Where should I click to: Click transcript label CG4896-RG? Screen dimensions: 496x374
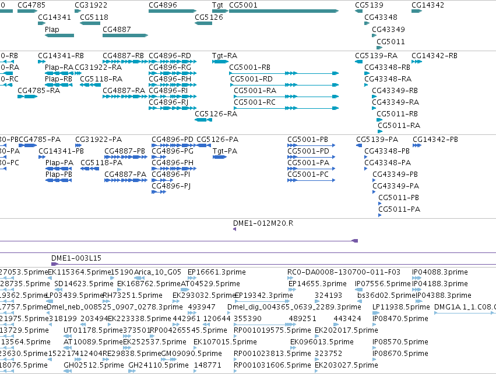(170, 67)
